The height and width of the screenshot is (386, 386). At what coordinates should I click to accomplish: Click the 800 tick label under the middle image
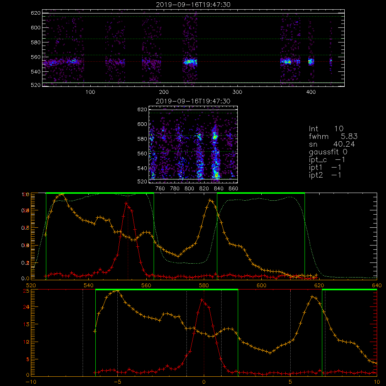coord(189,189)
